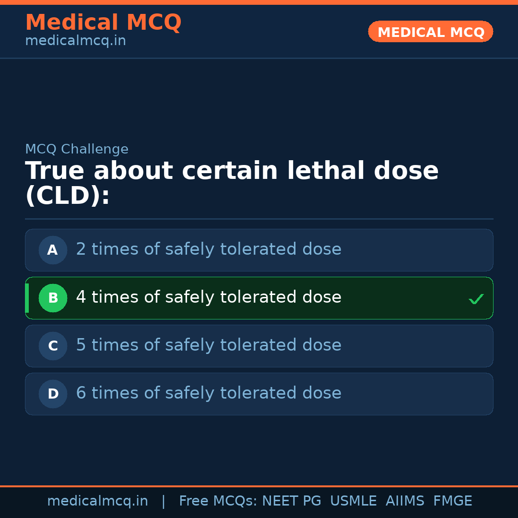The image size is (518, 518).
Task: Click the green checkmark on option B
Action: 476,299
